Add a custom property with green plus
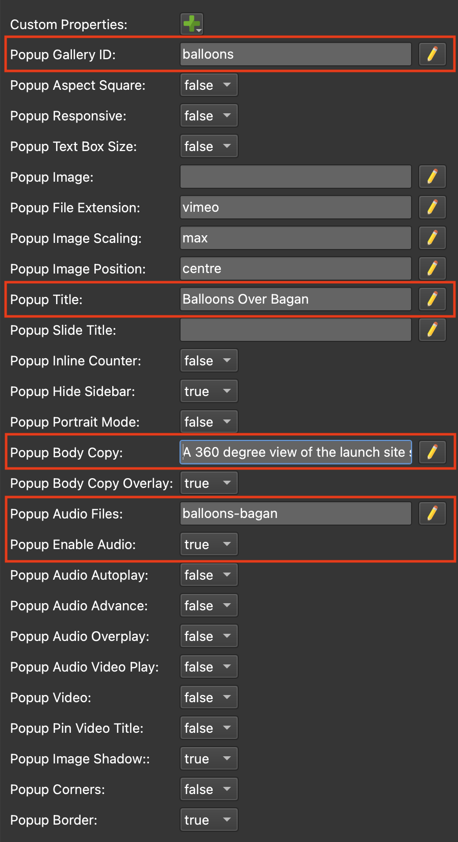Image resolution: width=458 pixels, height=842 pixels. (x=192, y=24)
